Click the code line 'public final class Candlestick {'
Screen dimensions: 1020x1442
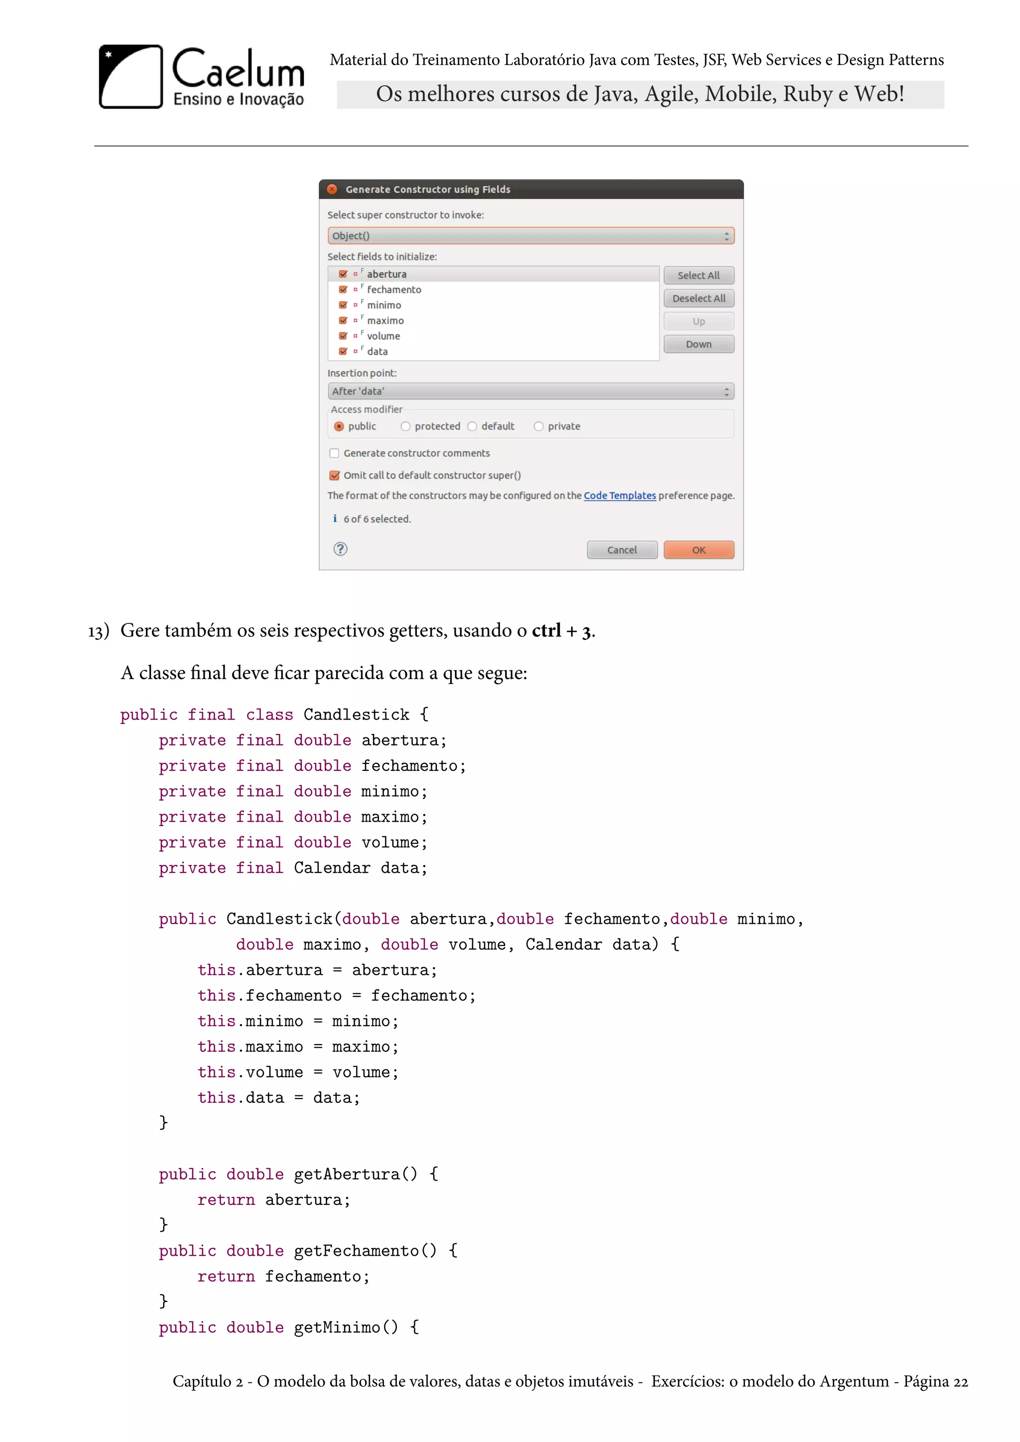(x=274, y=715)
